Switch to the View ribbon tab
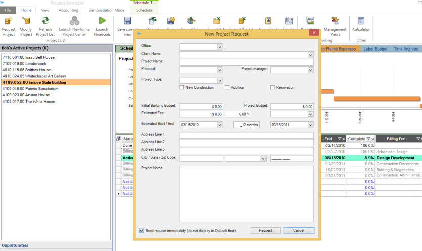The width and height of the screenshot is (422, 251). pyautogui.click(x=45, y=10)
